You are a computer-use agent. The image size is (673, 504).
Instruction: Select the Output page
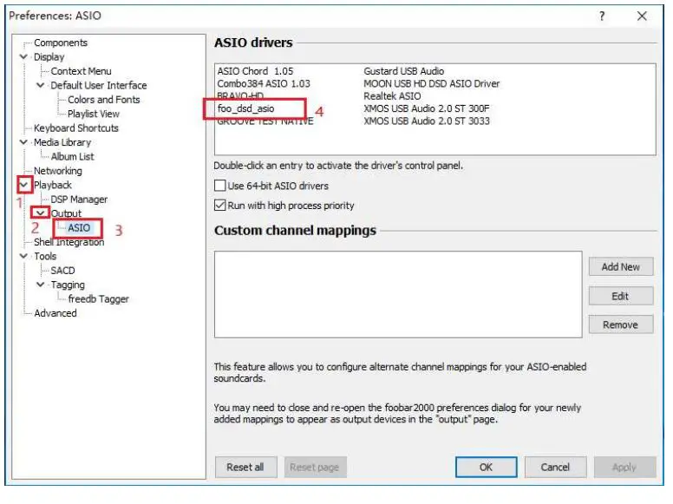(x=66, y=213)
